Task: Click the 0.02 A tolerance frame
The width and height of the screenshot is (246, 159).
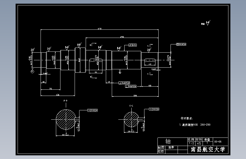Action: (x=181, y=44)
